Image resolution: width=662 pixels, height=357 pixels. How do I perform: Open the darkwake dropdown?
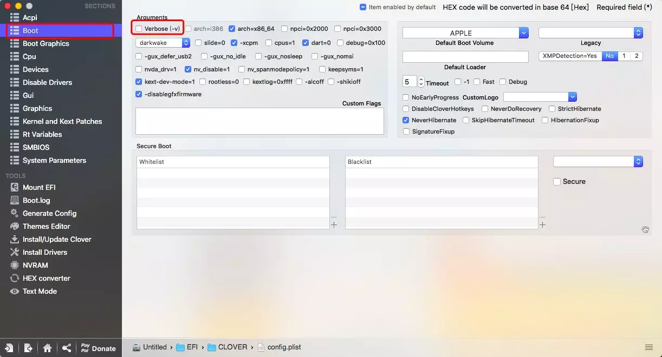[x=163, y=43]
